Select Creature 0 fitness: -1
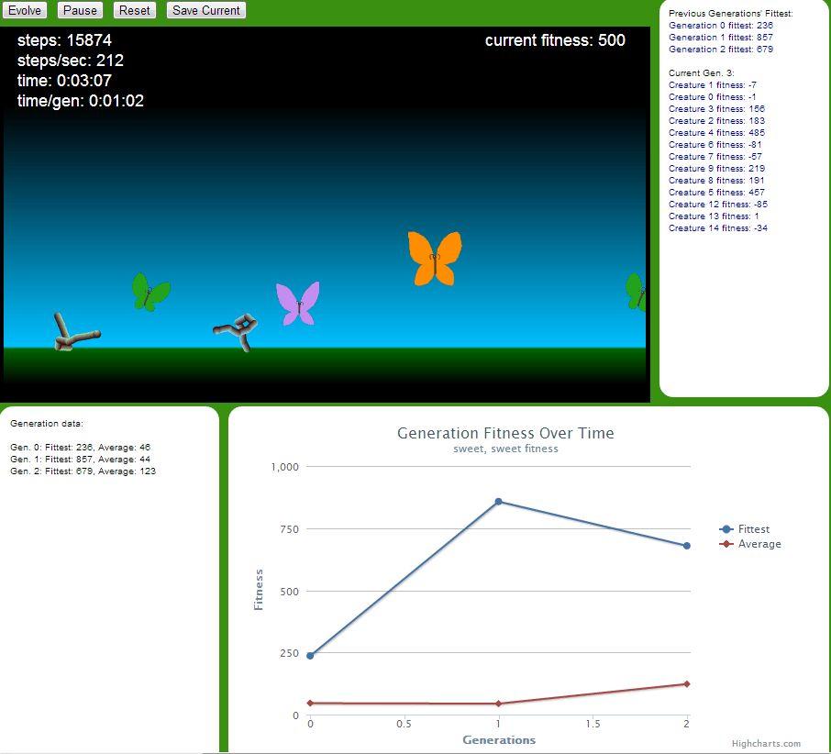The height and width of the screenshot is (754, 831). pos(713,97)
